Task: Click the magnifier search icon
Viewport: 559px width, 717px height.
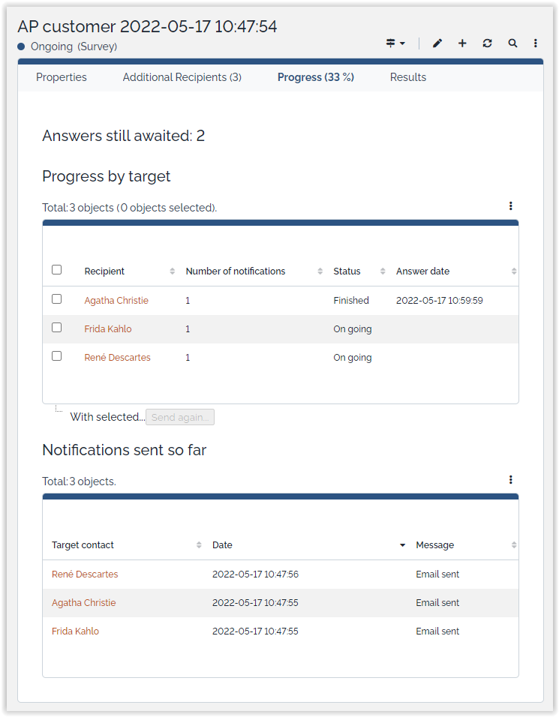Action: click(512, 43)
